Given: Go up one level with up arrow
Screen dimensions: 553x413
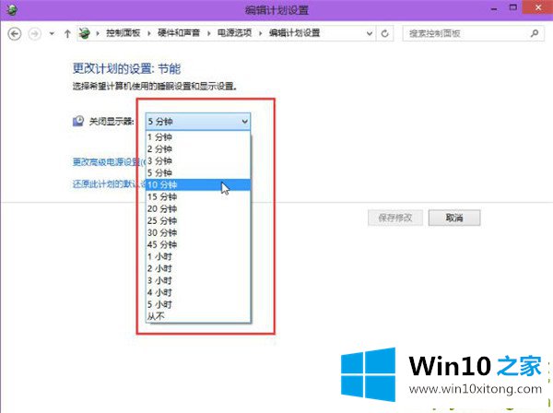Looking at the screenshot, I should (x=67, y=34).
